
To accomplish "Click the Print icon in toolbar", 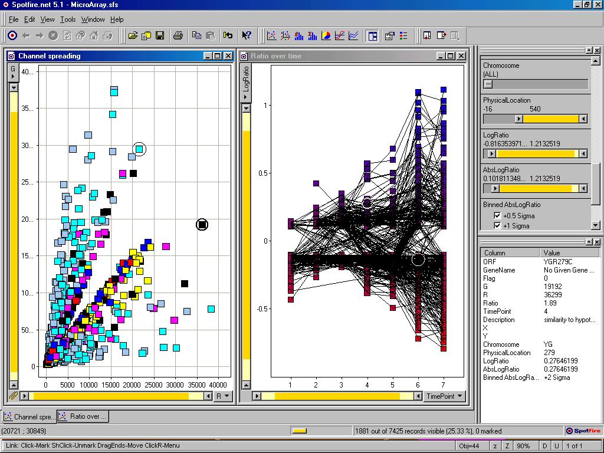I will pos(178,35).
